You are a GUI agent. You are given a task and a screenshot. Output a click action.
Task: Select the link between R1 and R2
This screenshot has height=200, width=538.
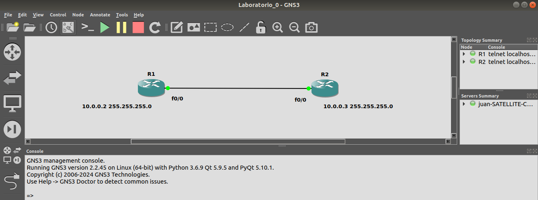(238, 88)
